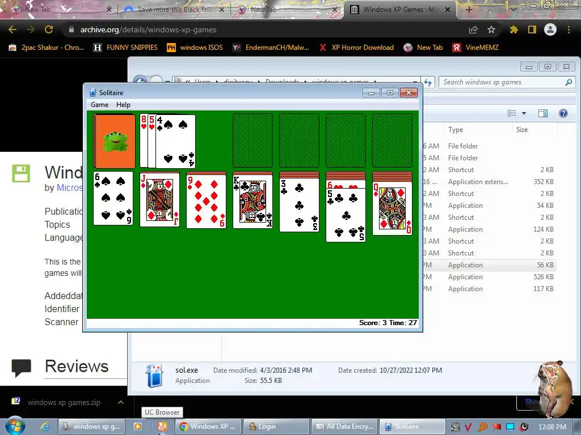The height and width of the screenshot is (435, 581).
Task: Open Internet Explorer from the taskbar
Action: (45, 427)
